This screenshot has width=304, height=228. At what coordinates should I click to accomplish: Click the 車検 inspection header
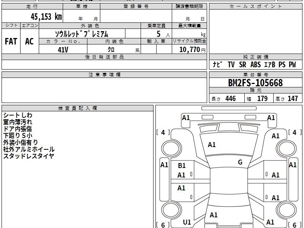point(82,6)
